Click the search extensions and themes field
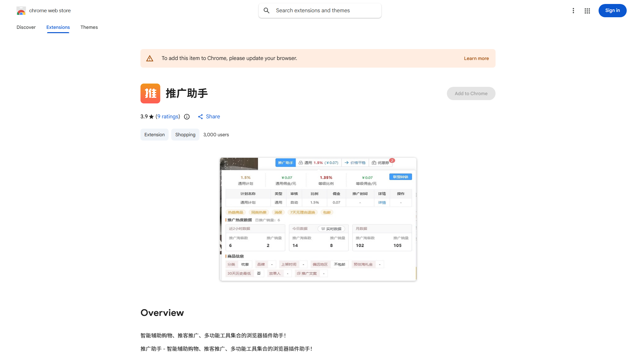This screenshot has height=358, width=636. coord(320,10)
